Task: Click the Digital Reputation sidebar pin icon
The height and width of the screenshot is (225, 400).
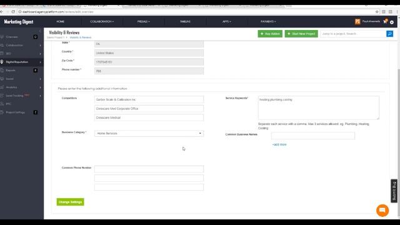Action: (2, 62)
